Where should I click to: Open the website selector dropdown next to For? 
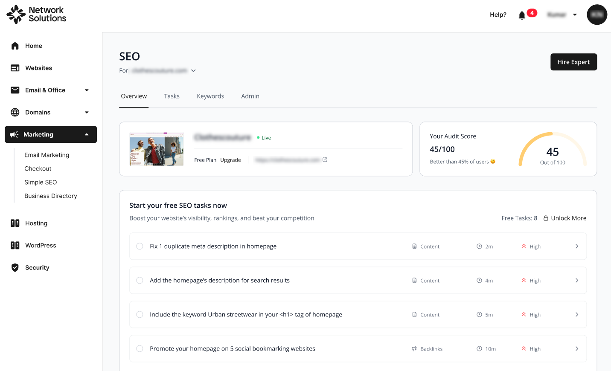(193, 71)
